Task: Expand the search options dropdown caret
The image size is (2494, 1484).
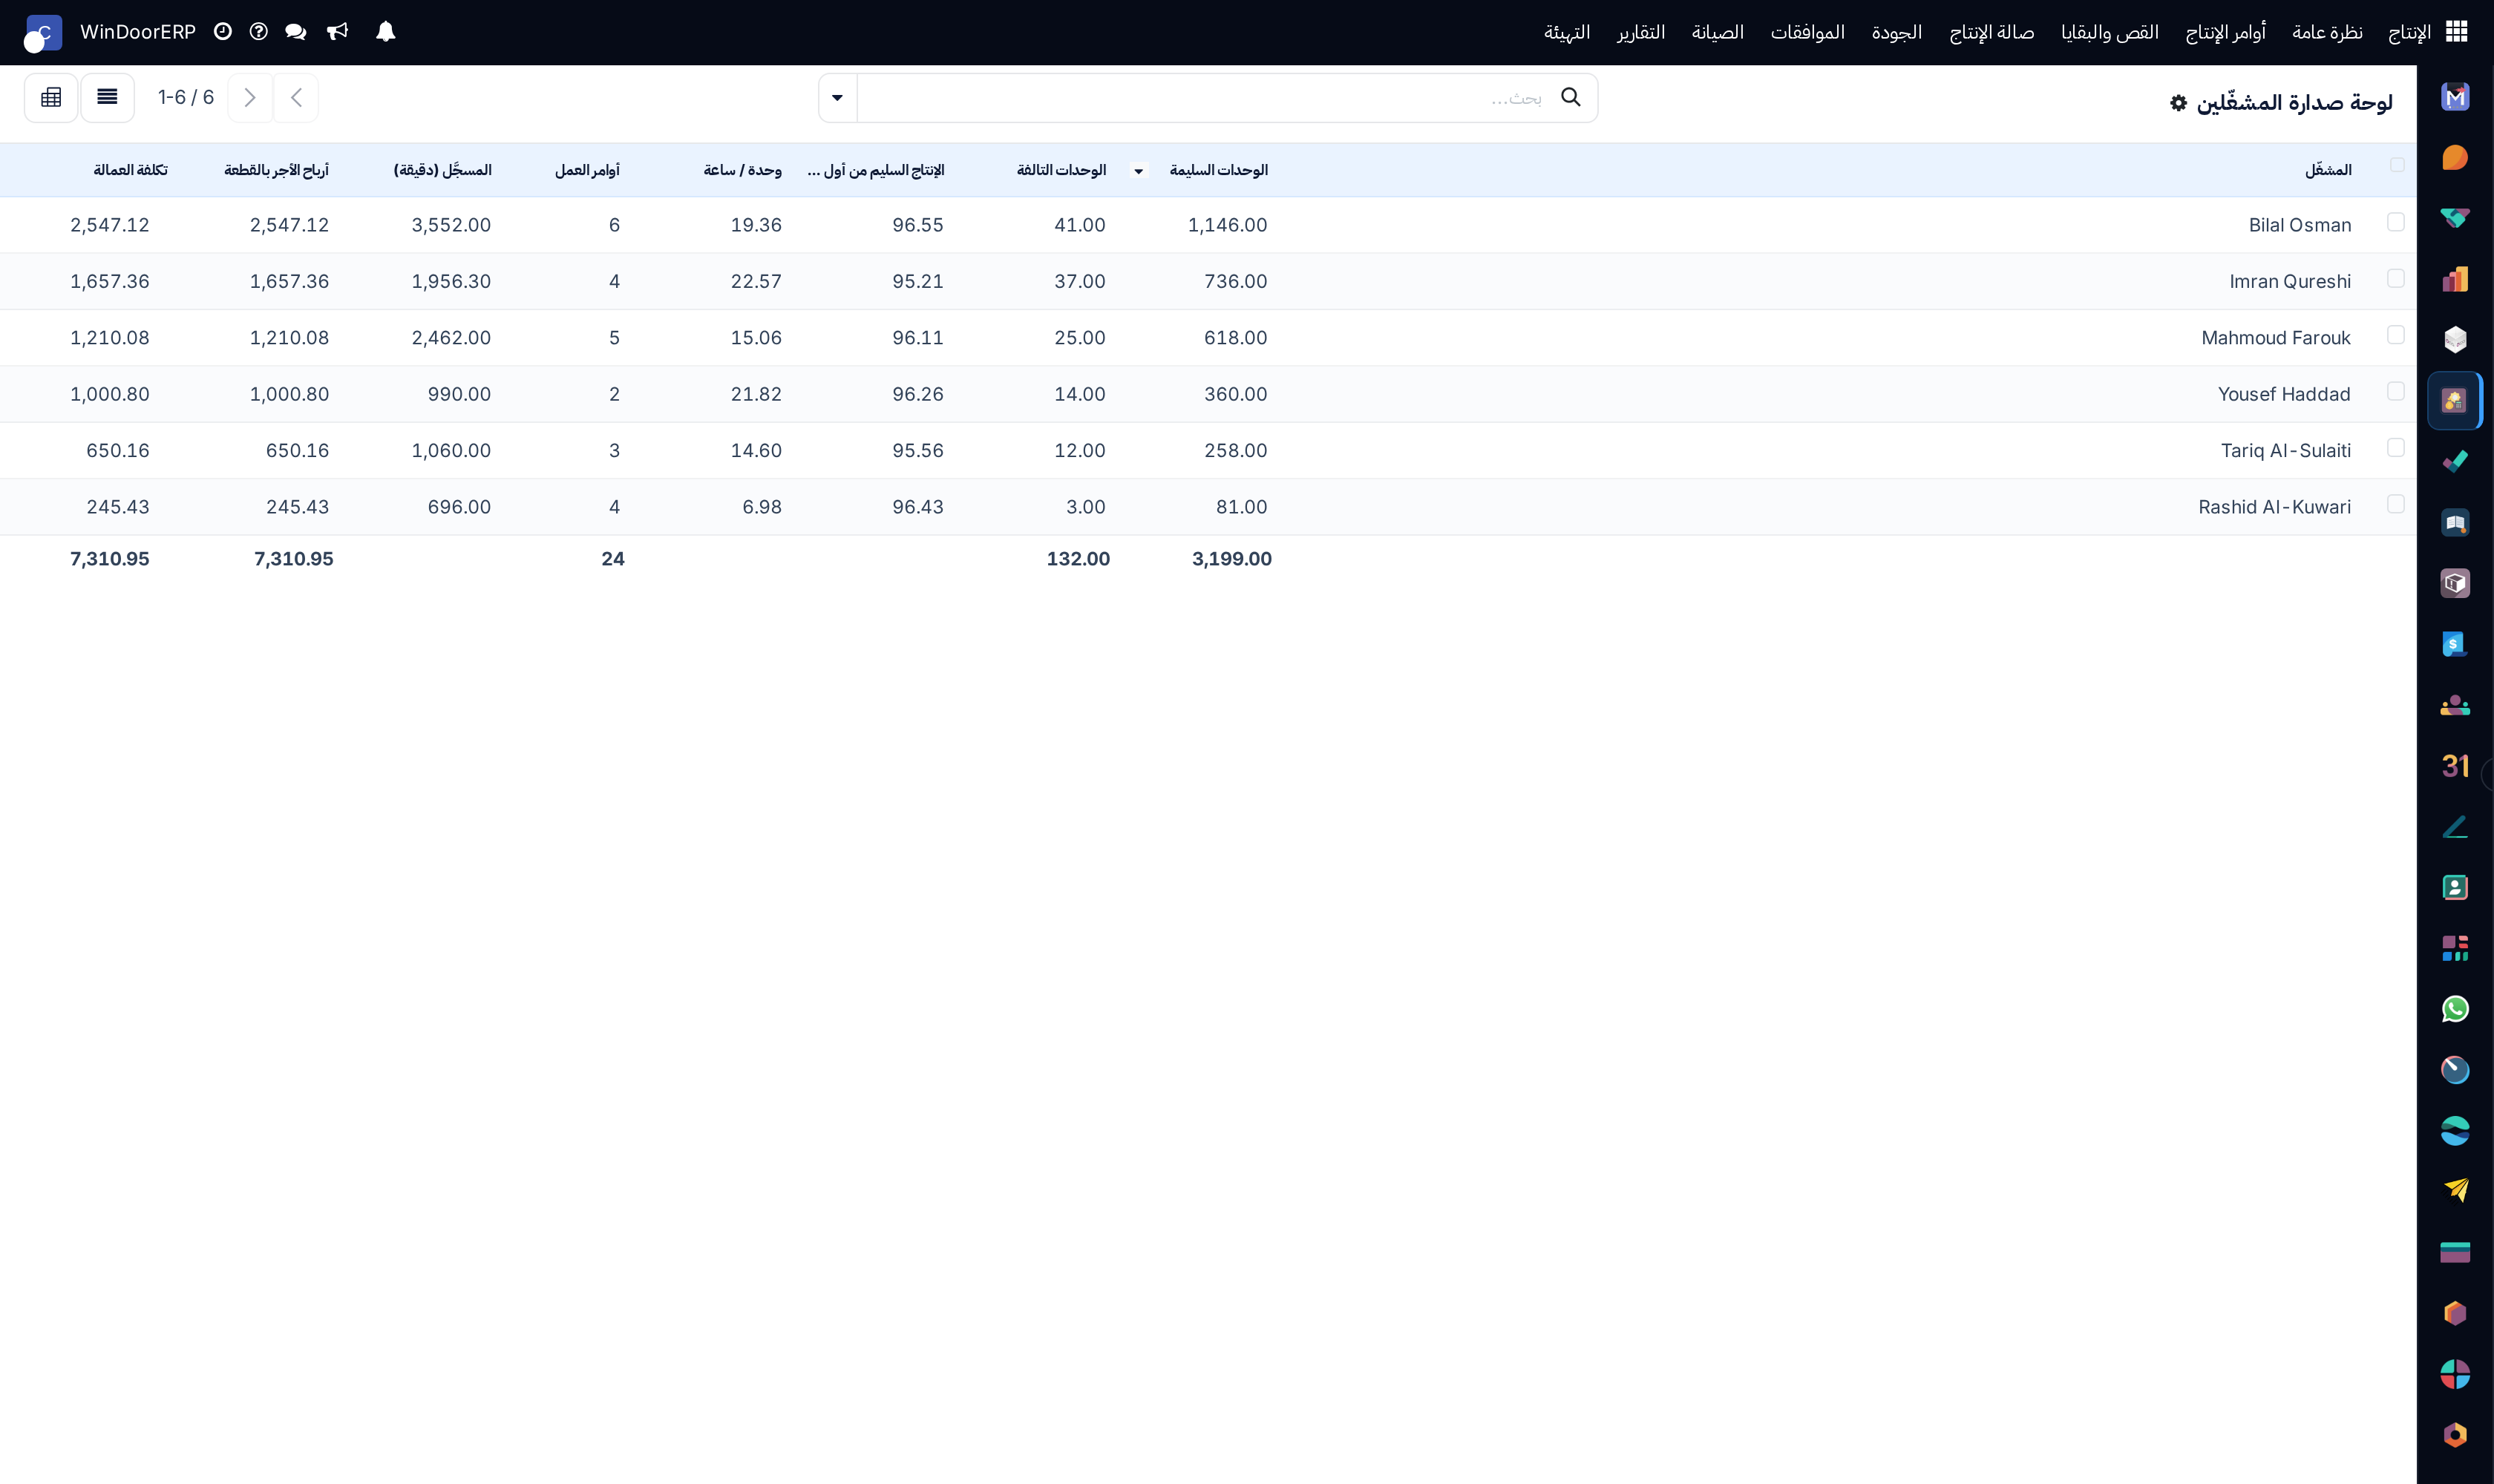Action: pos(837,97)
